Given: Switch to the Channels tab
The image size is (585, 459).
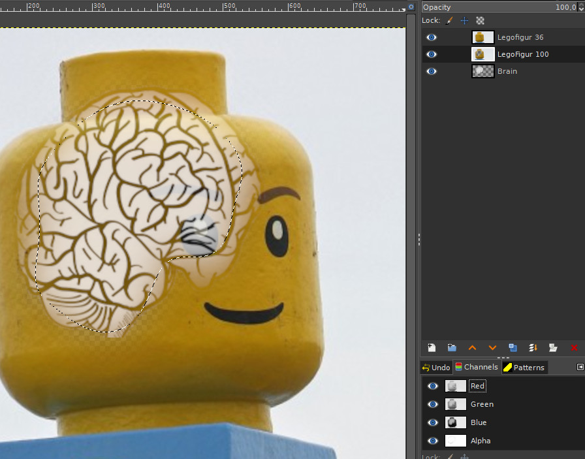Looking at the screenshot, I should pyautogui.click(x=477, y=367).
